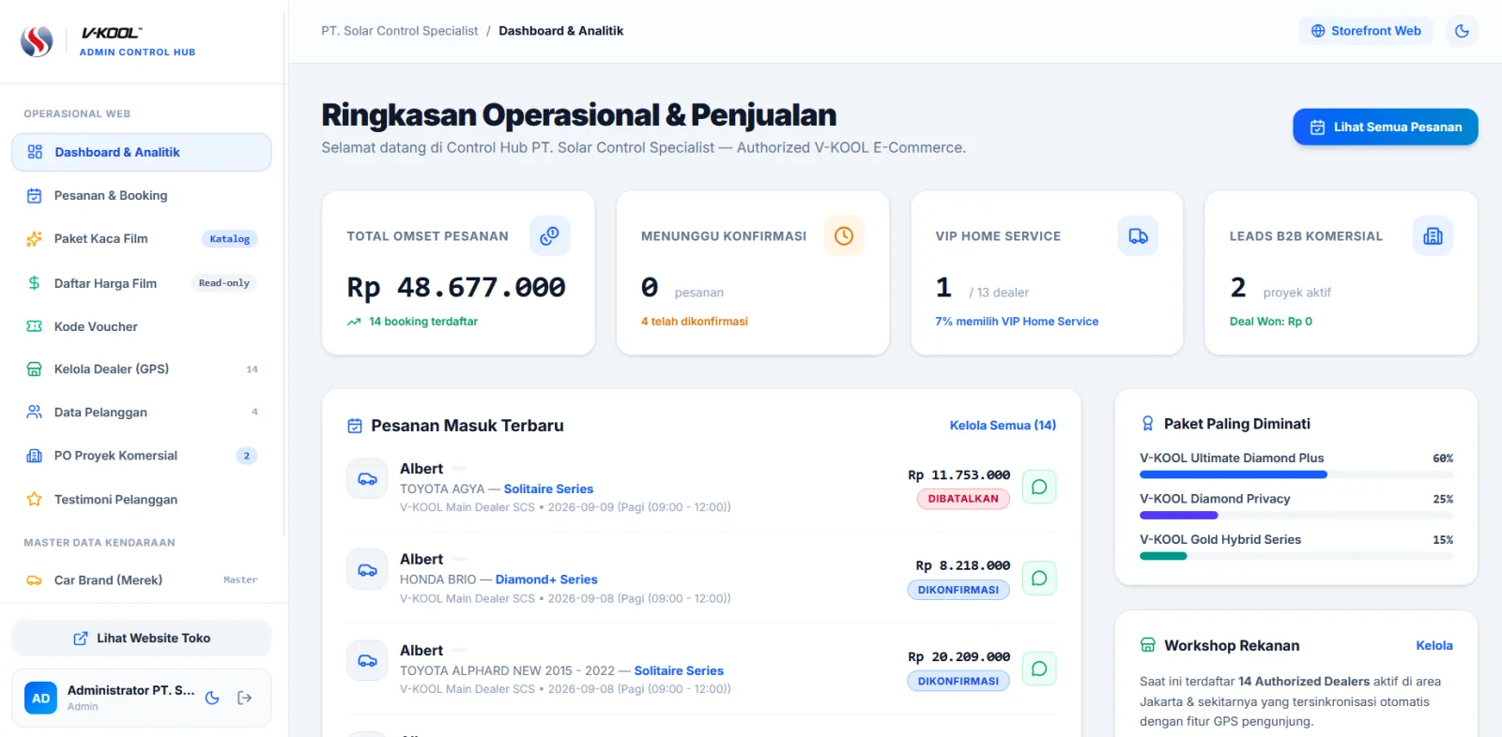Click V-KOOL Ultimate Diamond Plus progress bar
This screenshot has width=1502, height=737.
click(1296, 475)
